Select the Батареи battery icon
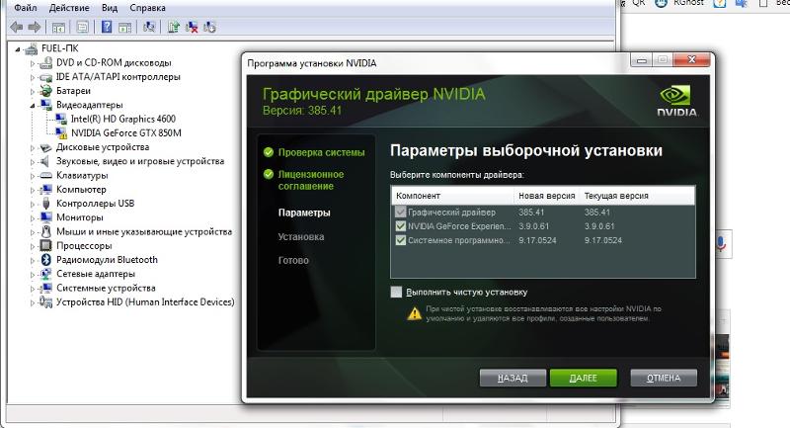Viewport: 790px width, 428px height. (x=45, y=91)
